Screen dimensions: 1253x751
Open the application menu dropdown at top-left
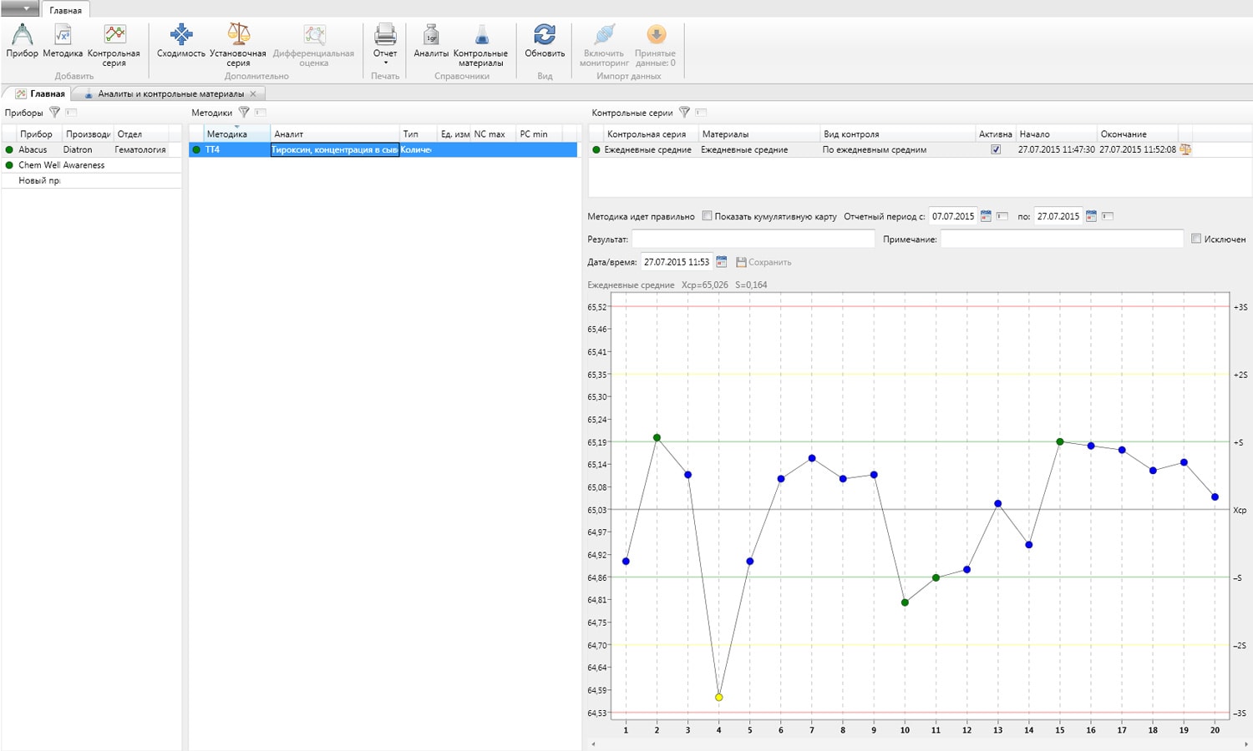(20, 8)
